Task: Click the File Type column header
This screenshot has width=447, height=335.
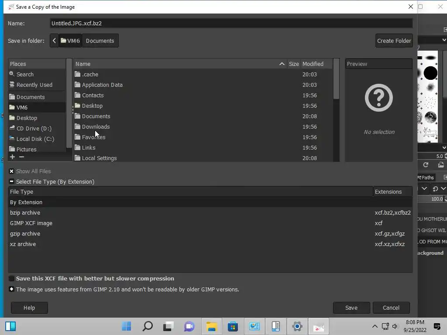Action: coord(190,192)
